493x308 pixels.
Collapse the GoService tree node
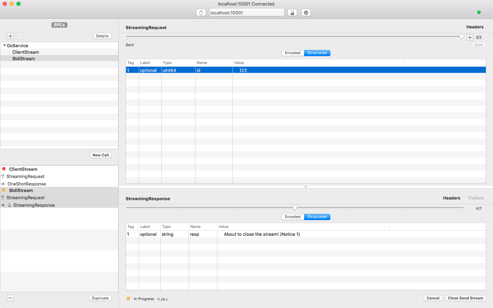[x=4, y=45]
